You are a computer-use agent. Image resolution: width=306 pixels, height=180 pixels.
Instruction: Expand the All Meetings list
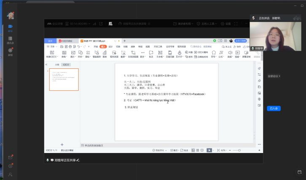(x=274, y=76)
